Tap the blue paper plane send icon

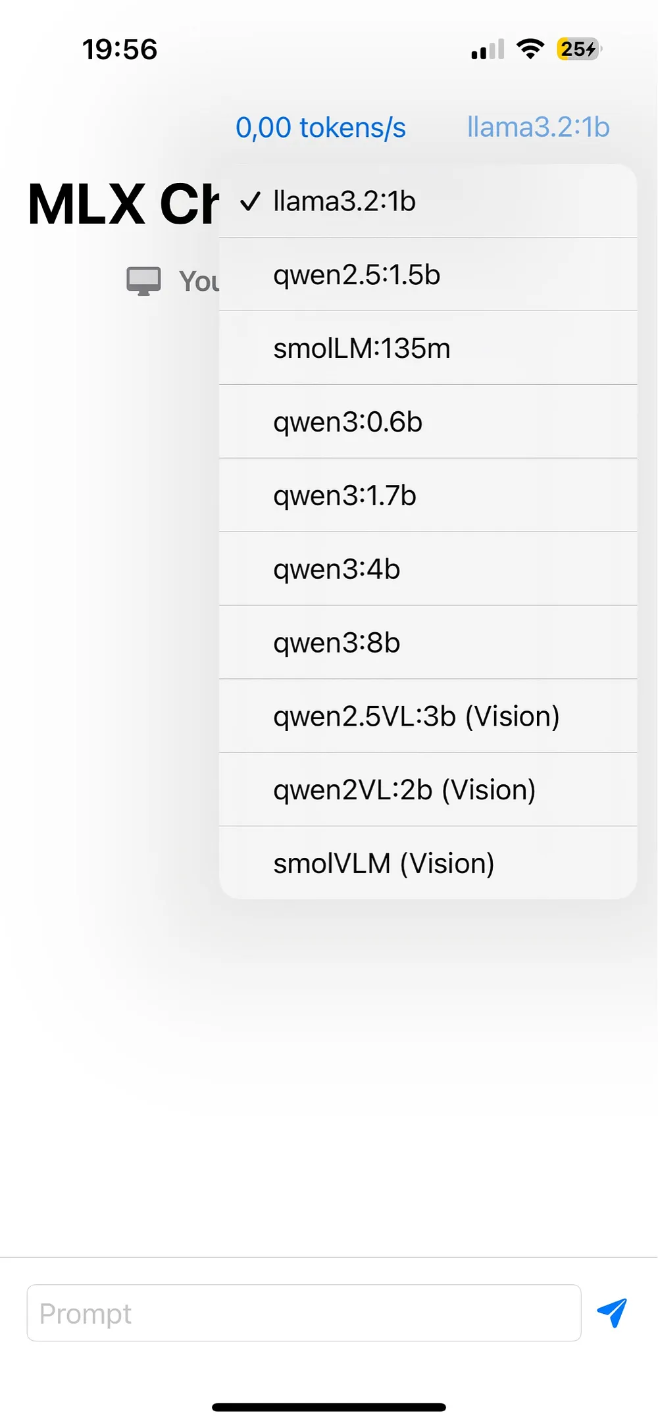pos(612,1313)
